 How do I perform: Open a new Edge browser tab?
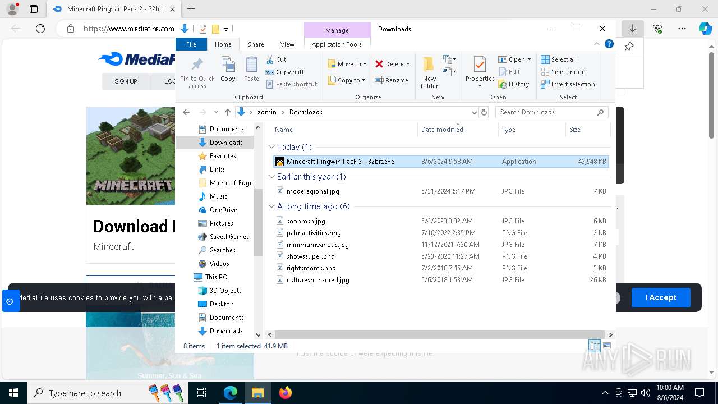point(191,9)
